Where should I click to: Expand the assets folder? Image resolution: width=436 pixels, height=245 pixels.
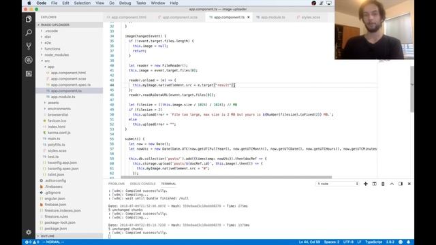pyautogui.click(x=69, y=103)
